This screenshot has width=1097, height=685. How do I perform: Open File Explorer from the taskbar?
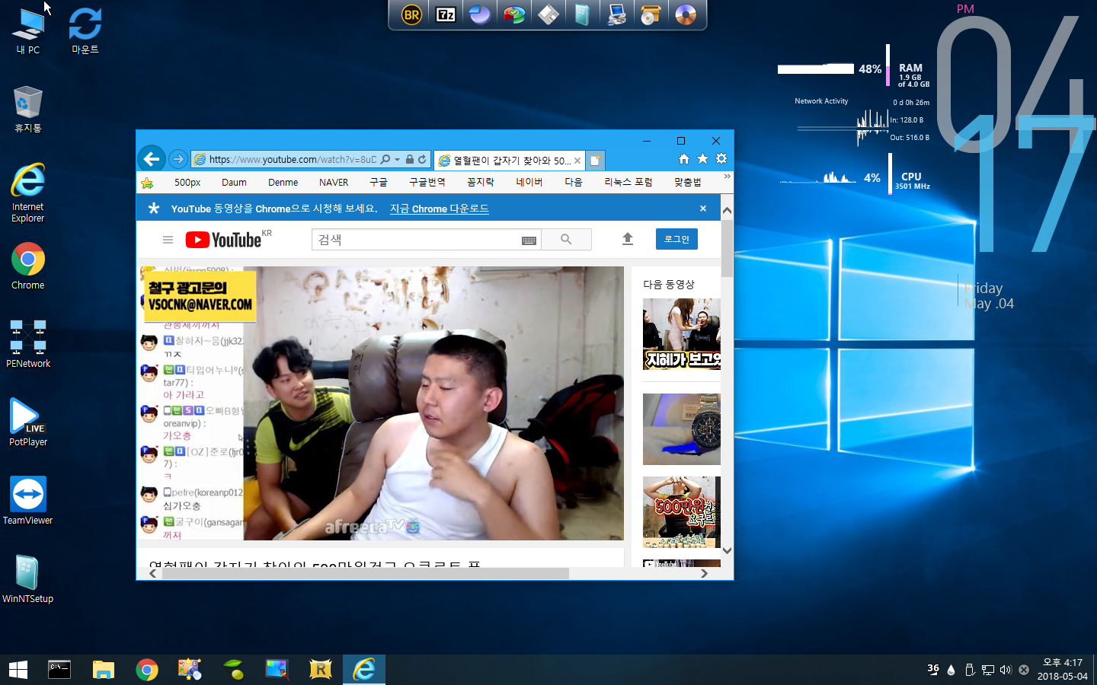103,670
